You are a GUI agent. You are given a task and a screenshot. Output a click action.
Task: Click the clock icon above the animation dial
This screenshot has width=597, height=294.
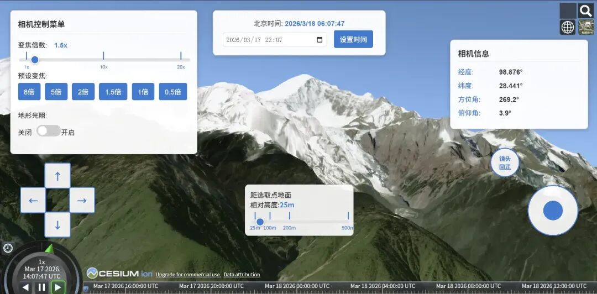(x=8, y=249)
